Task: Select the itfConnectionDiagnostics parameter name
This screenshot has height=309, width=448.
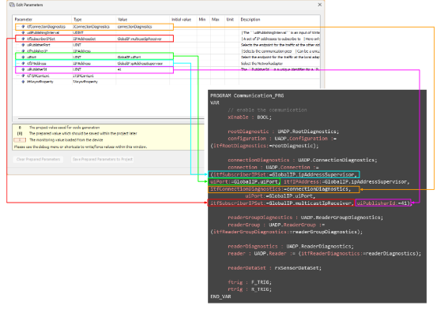Action: coord(46,27)
